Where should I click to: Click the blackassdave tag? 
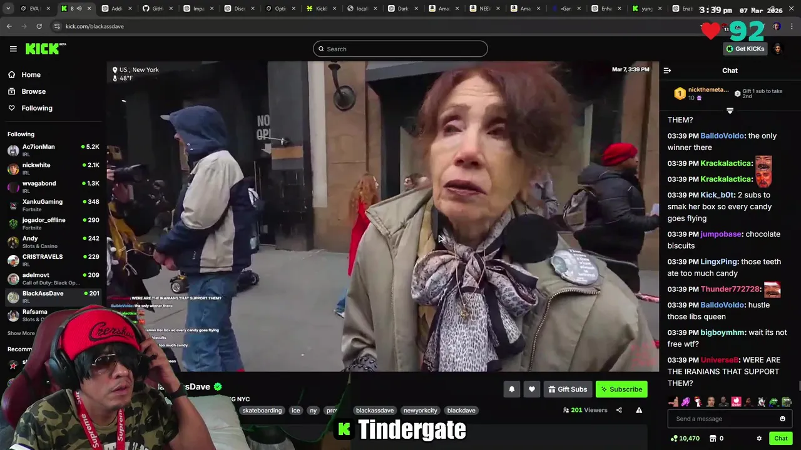coord(375,411)
